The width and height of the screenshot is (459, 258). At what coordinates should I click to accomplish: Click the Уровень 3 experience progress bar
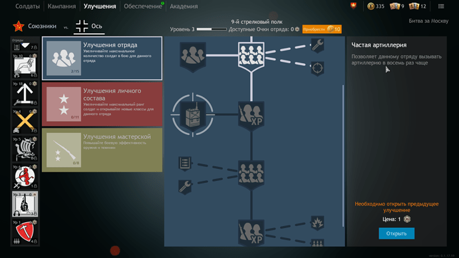click(212, 29)
